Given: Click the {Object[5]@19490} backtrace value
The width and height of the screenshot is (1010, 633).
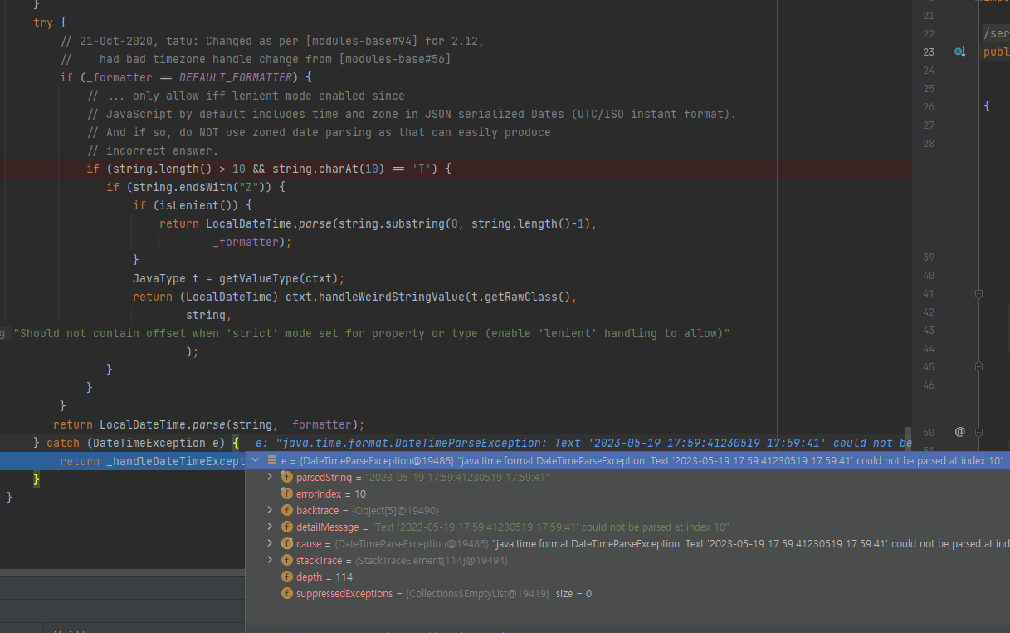Looking at the screenshot, I should pos(396,511).
